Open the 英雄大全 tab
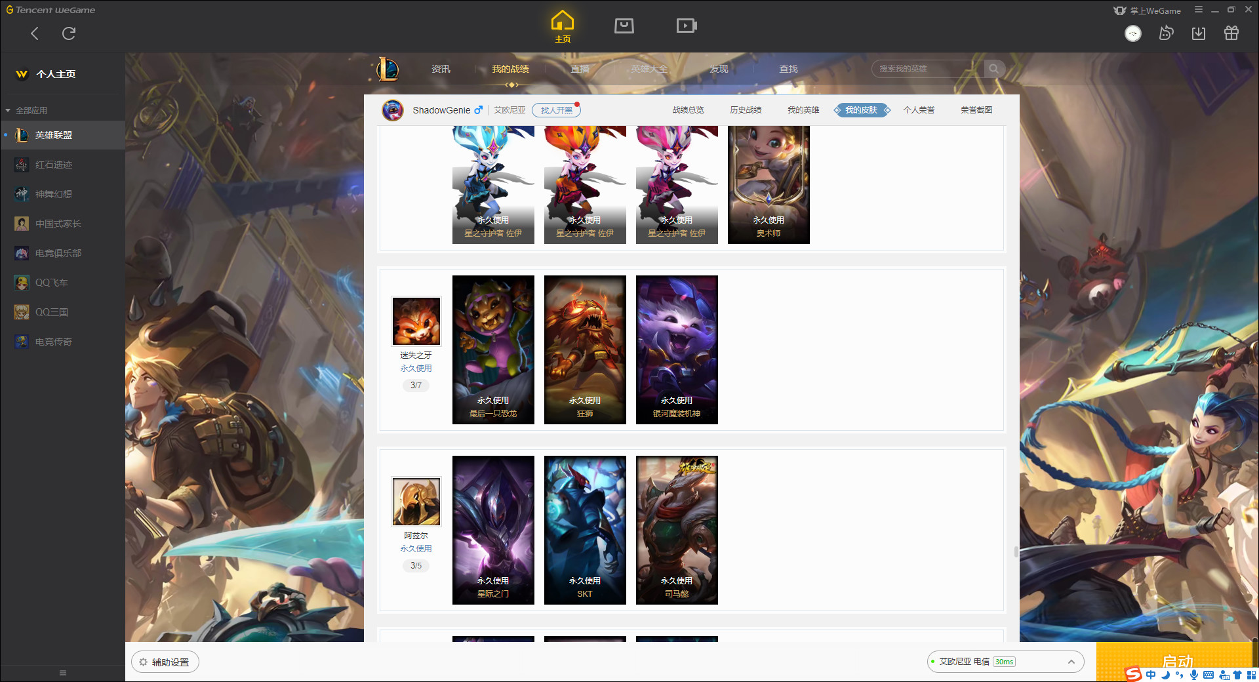This screenshot has width=1259, height=682. 649,69
